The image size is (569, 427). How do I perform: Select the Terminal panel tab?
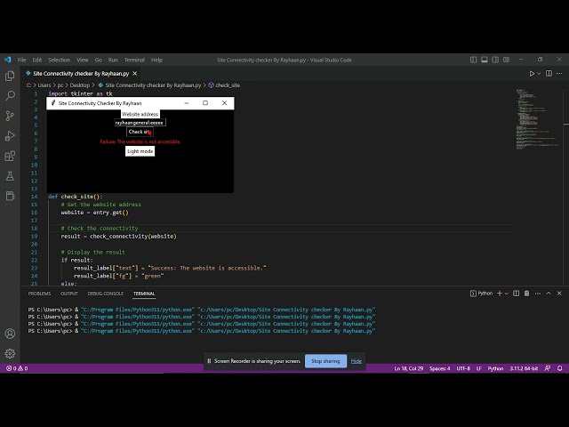point(144,294)
